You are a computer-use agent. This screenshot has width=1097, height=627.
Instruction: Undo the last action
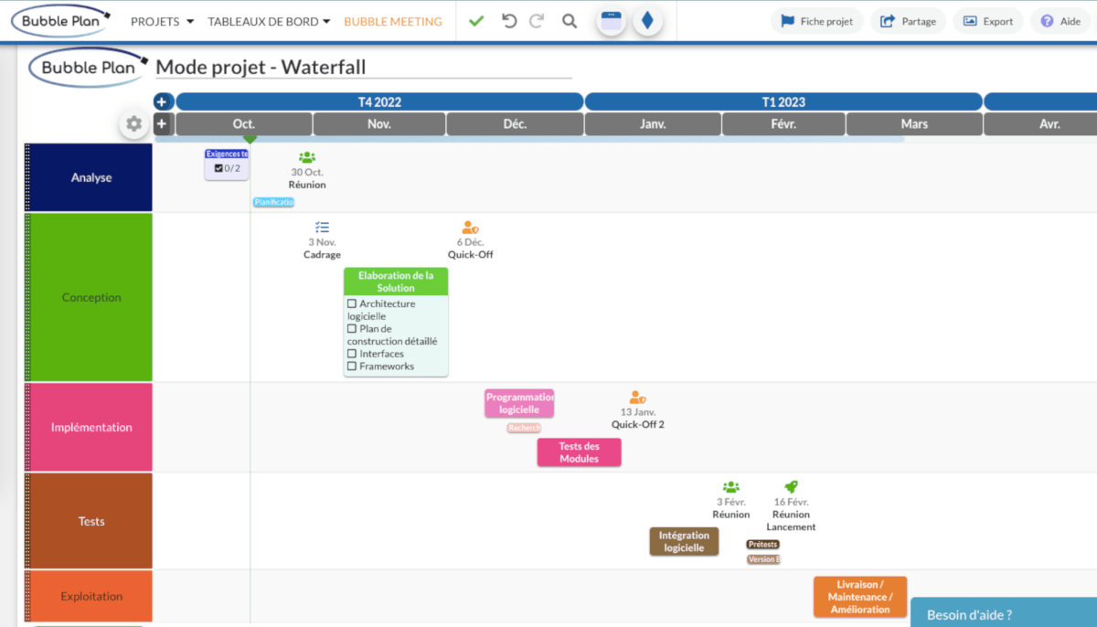(x=509, y=21)
